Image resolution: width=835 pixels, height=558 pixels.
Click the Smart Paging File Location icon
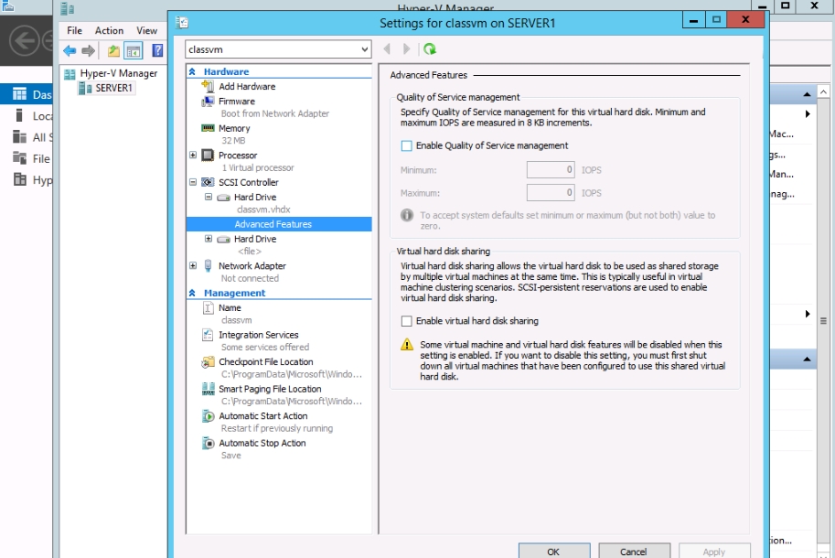click(x=208, y=389)
